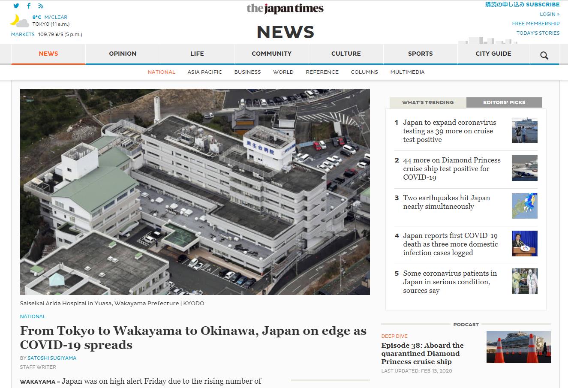The width and height of the screenshot is (568, 388).
Task: Open author Satoshi Sugiyama's page
Action: point(52,358)
